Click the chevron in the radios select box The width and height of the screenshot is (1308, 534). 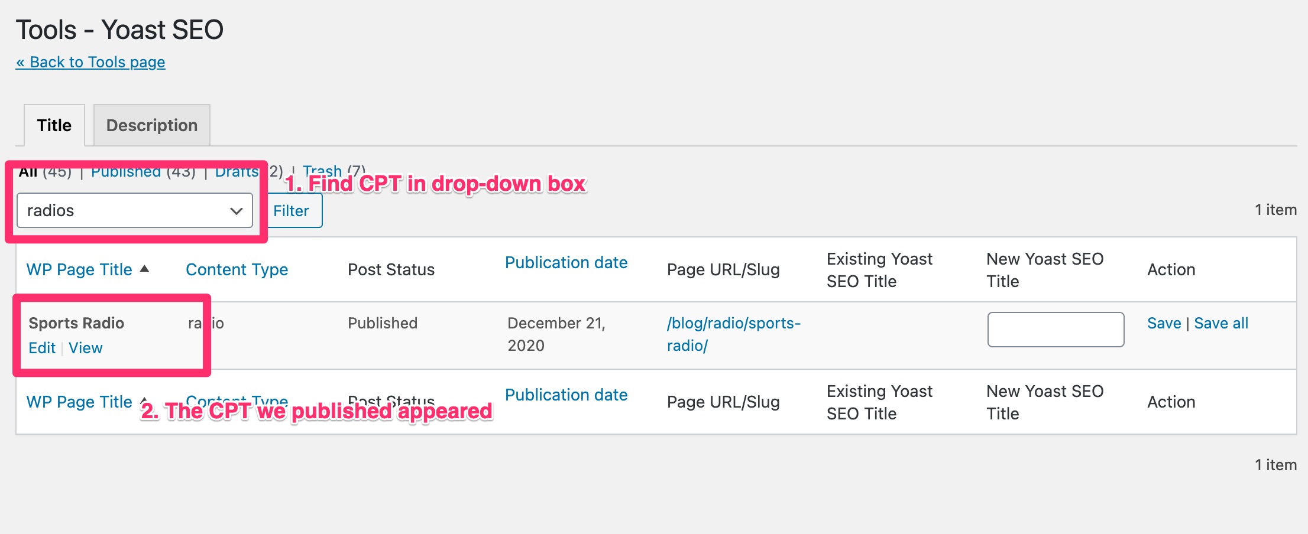(x=237, y=211)
